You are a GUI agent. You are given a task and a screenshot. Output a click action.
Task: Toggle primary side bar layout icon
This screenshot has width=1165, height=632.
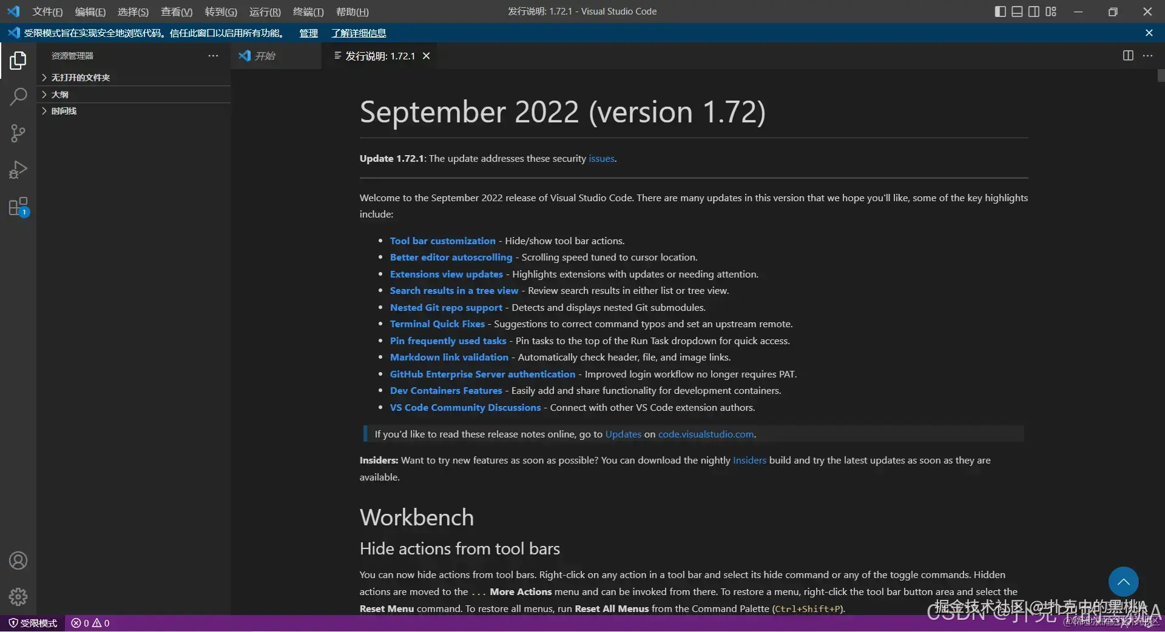click(x=1001, y=12)
